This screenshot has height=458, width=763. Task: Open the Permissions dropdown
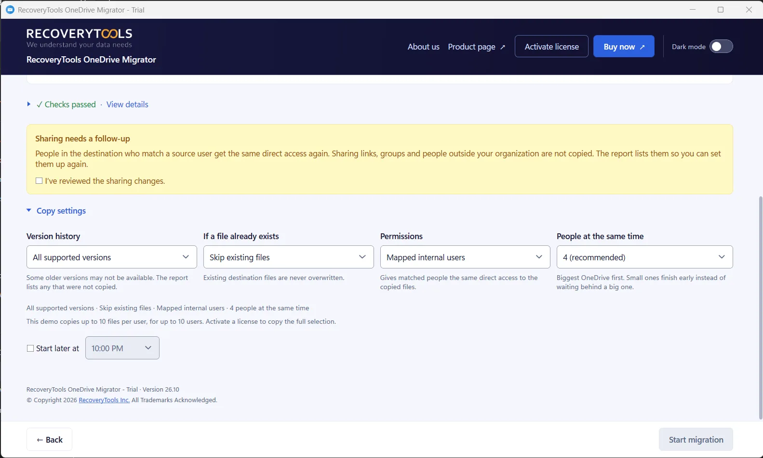[x=465, y=257]
